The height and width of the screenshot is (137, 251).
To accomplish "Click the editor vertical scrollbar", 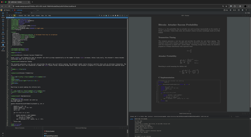I will coord(127,72).
